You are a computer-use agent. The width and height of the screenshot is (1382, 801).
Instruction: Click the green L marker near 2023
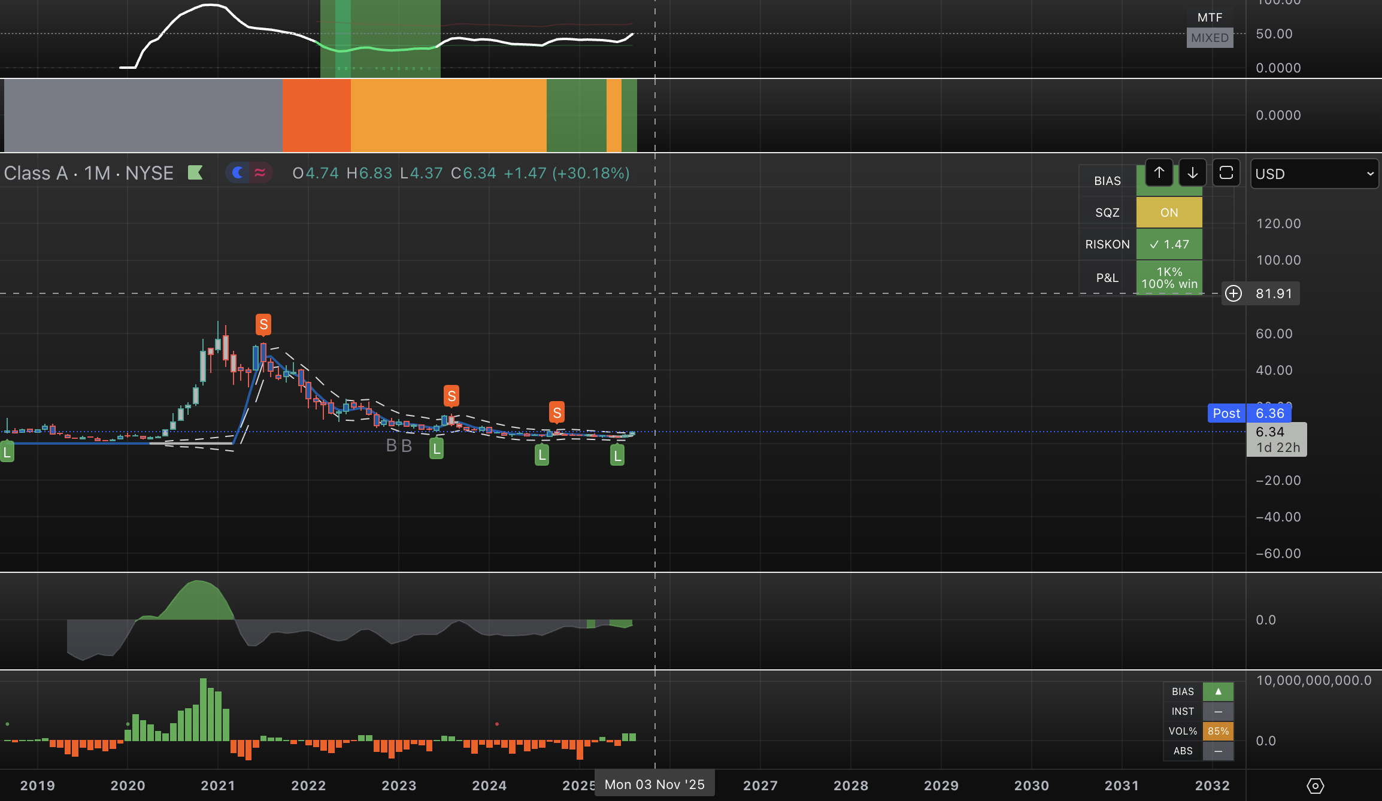[x=437, y=448]
